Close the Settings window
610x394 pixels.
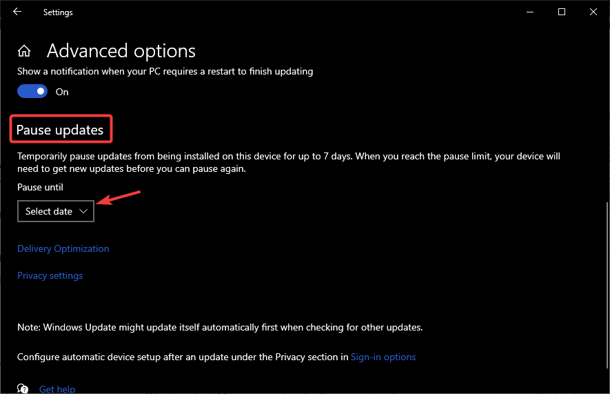click(x=593, y=12)
